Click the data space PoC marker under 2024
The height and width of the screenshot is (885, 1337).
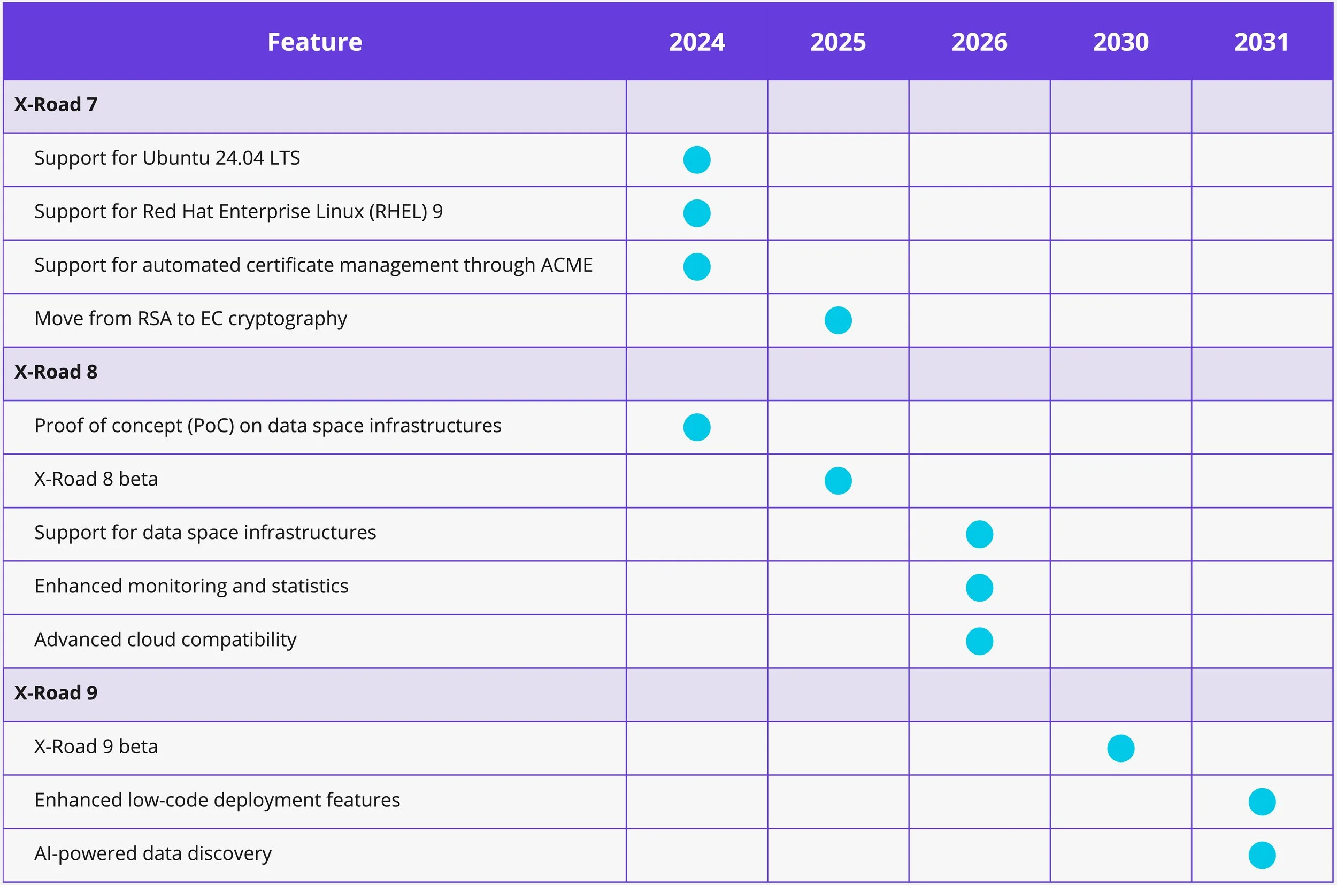pyautogui.click(x=696, y=427)
